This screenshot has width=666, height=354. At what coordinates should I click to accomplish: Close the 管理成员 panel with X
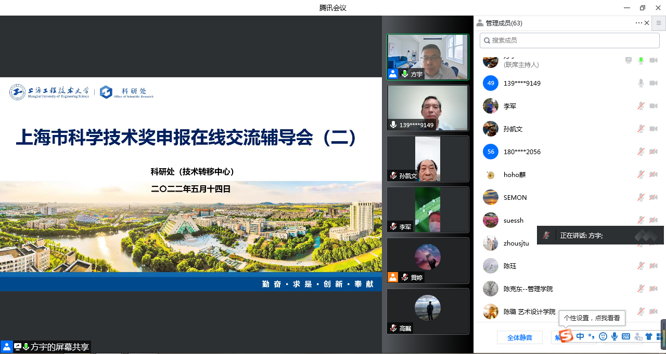[647, 23]
